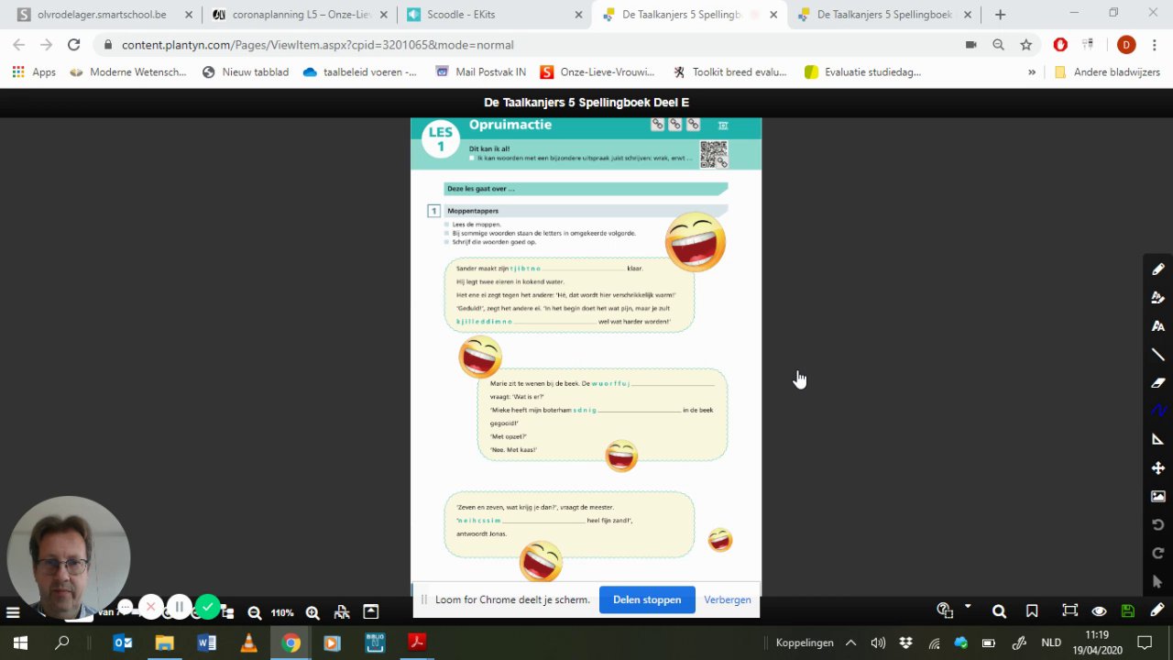
Task: Pause the Loom recording
Action: click(180, 607)
